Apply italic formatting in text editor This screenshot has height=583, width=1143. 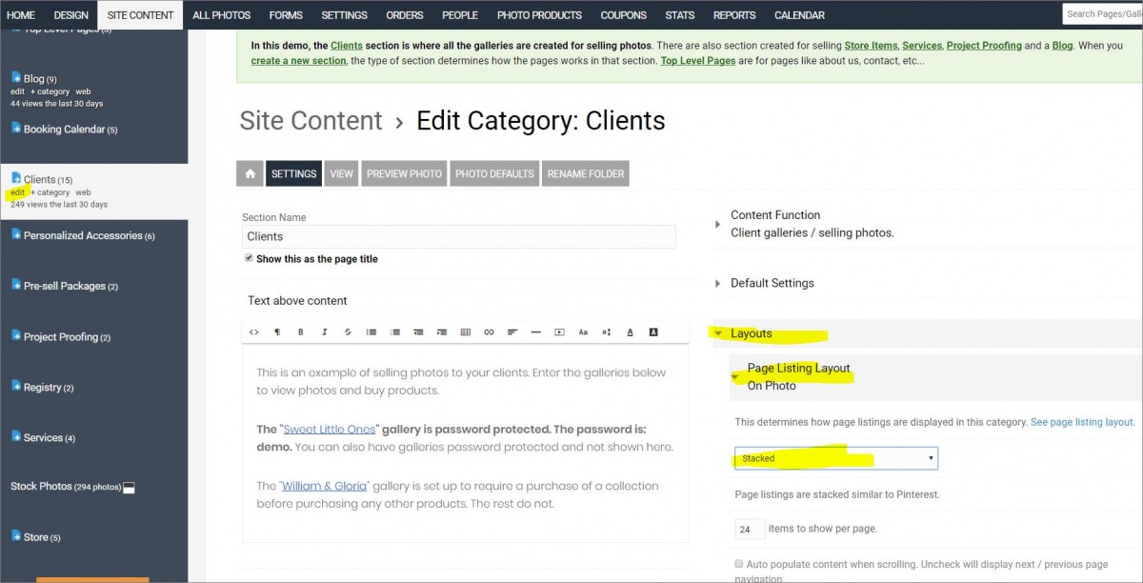[x=324, y=332]
